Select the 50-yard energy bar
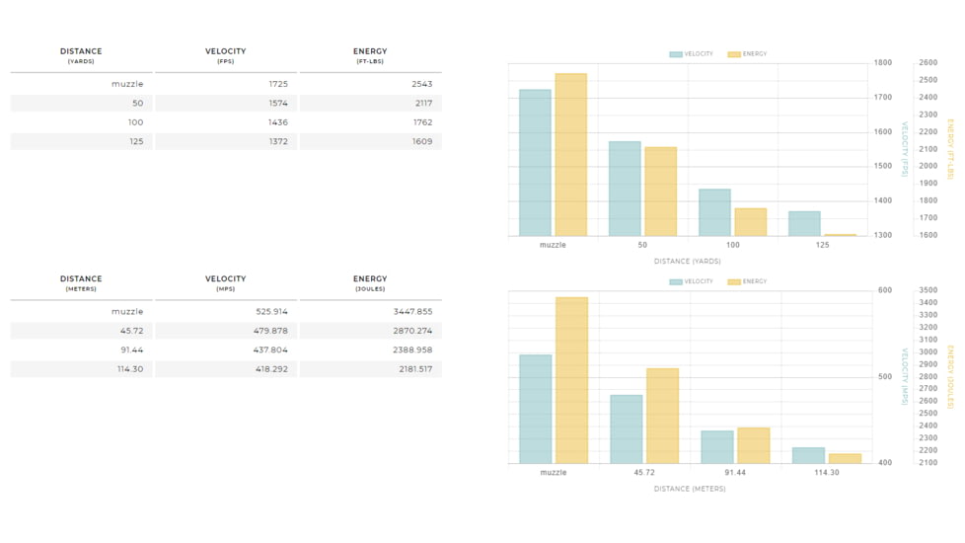 pos(660,192)
